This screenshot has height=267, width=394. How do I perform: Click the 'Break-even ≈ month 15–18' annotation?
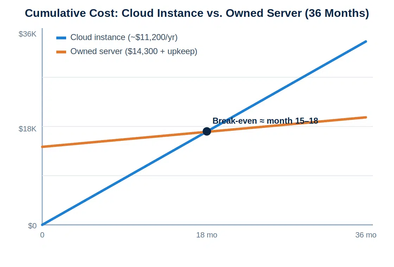coord(265,121)
